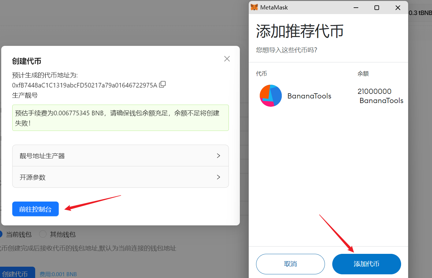Confirm with the 添加代币 button
Screen dimensions: 432x278
366,264
